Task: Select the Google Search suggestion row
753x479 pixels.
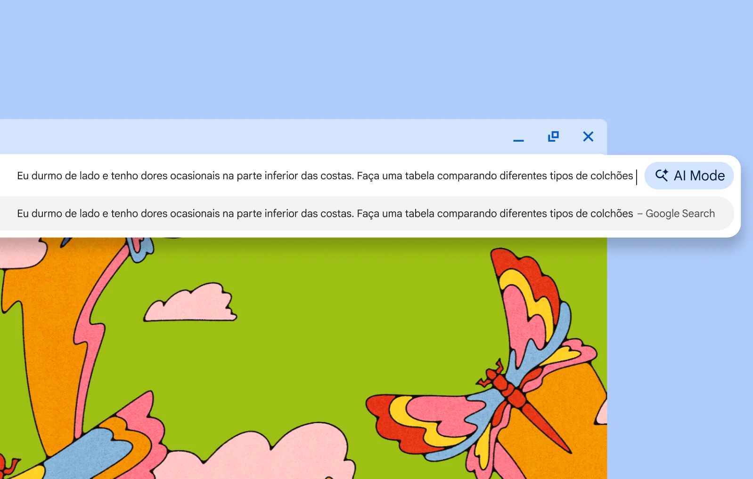Action: 367,213
